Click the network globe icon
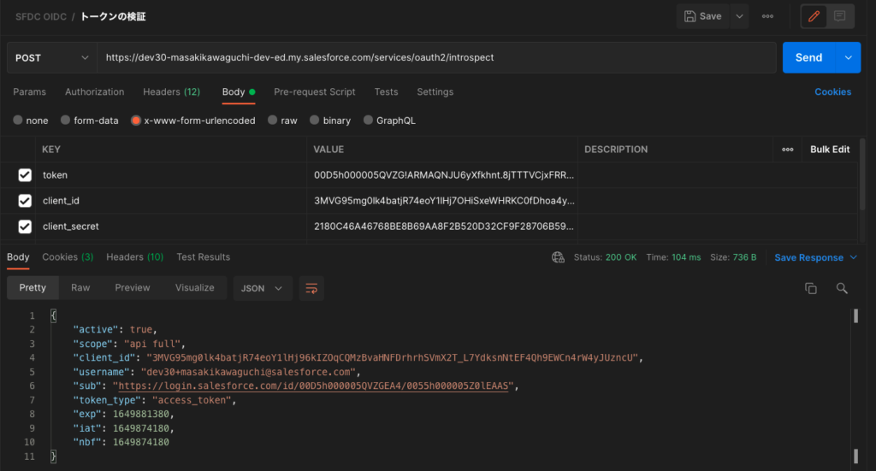876x471 pixels. pyautogui.click(x=559, y=257)
